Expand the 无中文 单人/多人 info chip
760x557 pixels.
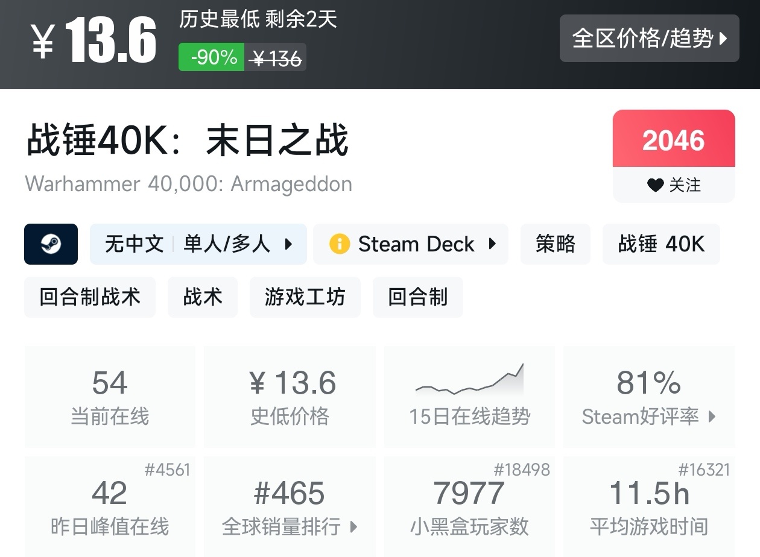point(198,244)
